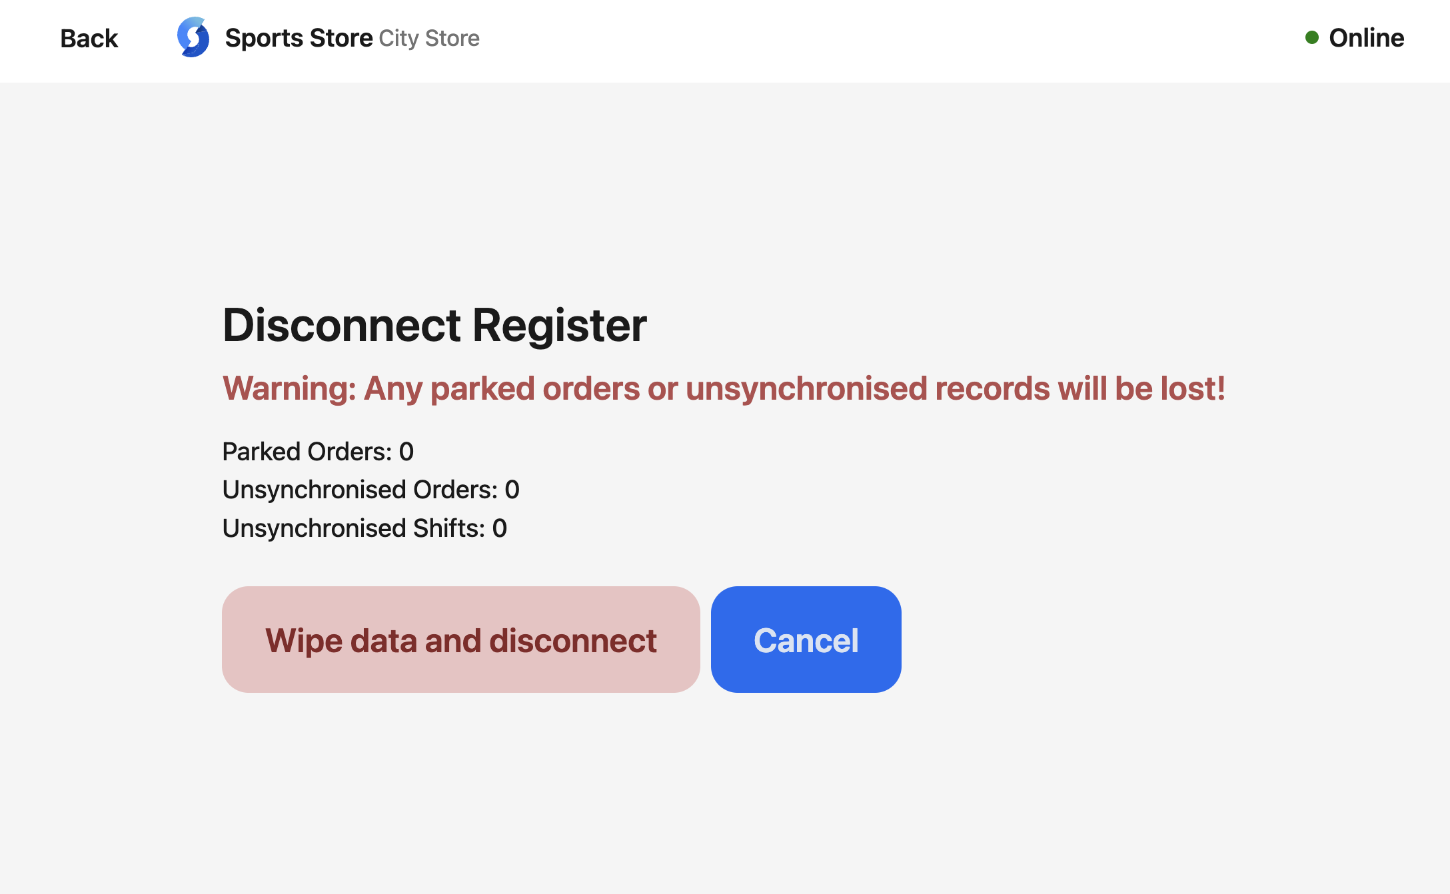Select the Unsynchronised Shifts label
This screenshot has height=894, width=1450.
353,529
